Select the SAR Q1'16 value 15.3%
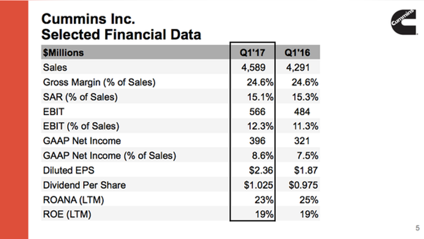This screenshot has height=239, width=424. (x=305, y=97)
